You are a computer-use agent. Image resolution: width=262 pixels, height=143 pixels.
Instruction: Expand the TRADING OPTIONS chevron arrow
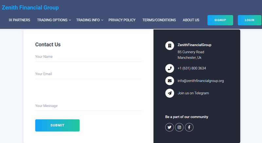pyautogui.click(x=70, y=20)
